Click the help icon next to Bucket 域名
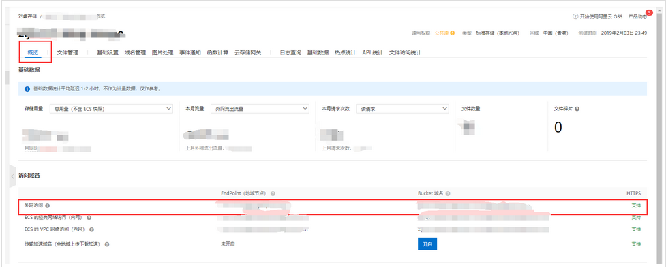This screenshot has width=666, height=268. coord(448,193)
